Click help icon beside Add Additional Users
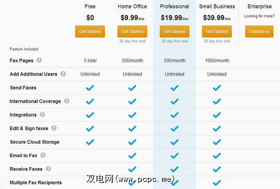 (x=63, y=74)
